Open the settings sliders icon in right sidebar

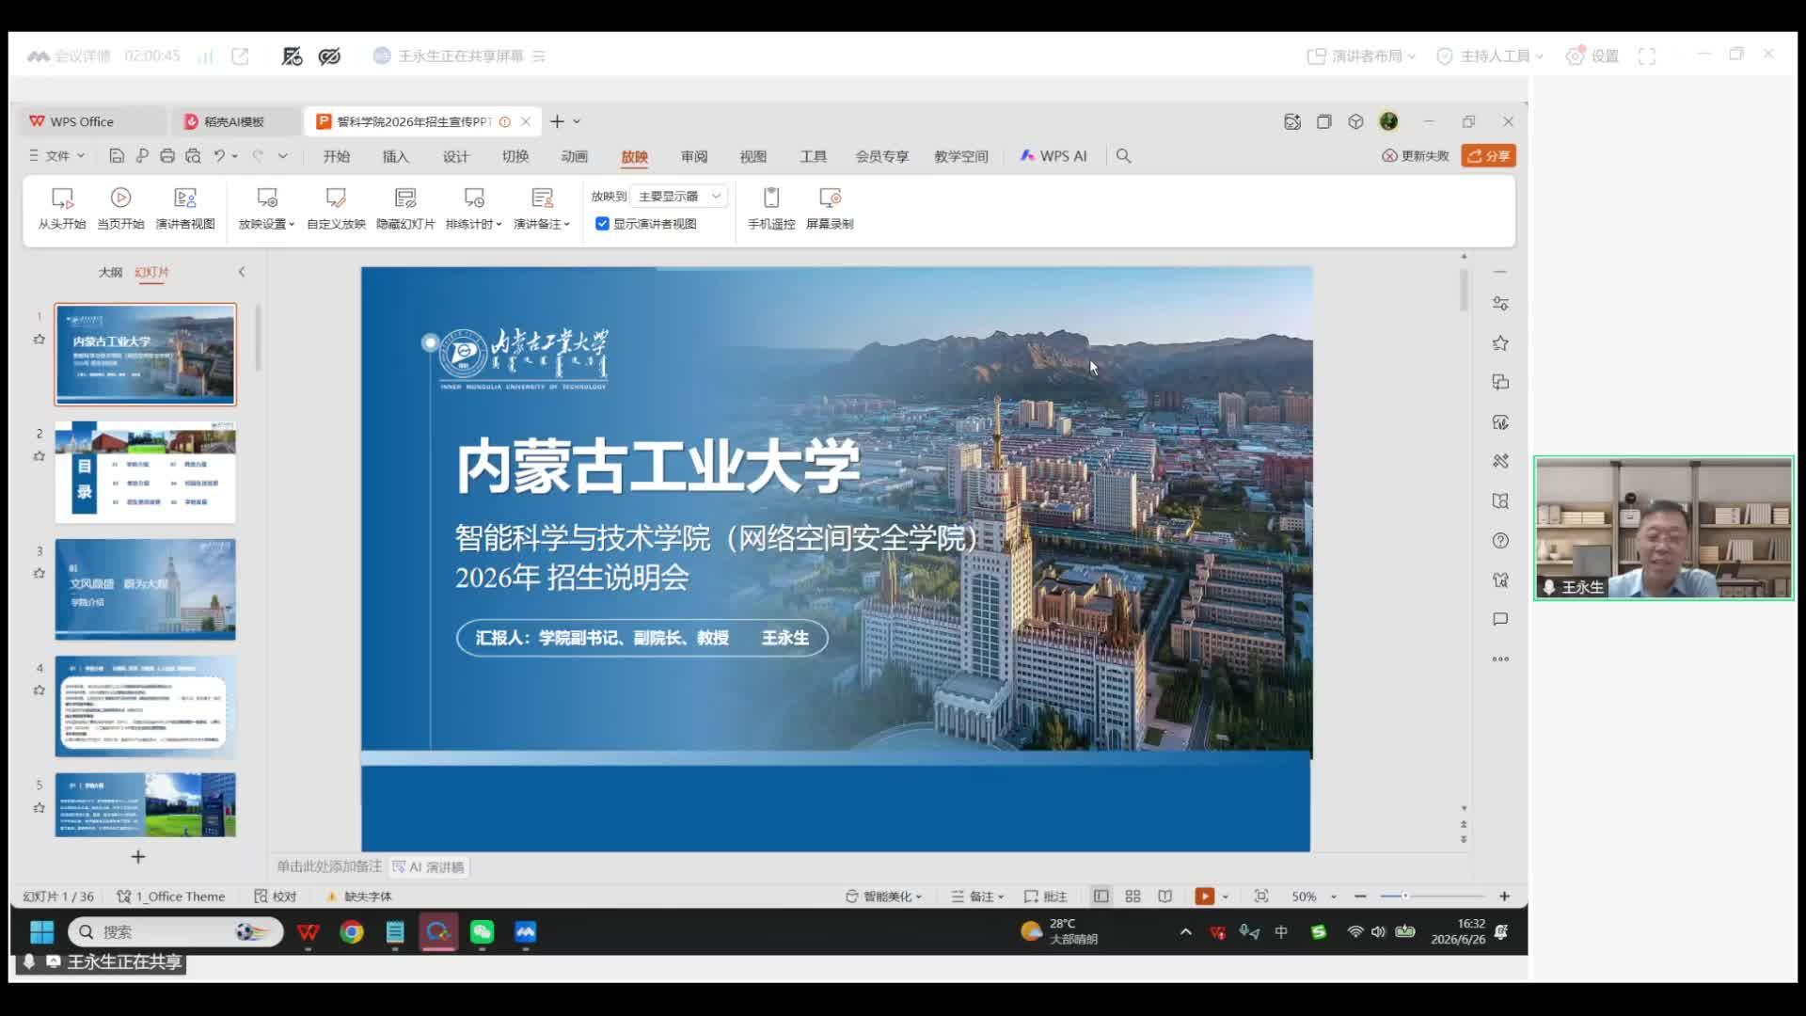(x=1500, y=304)
